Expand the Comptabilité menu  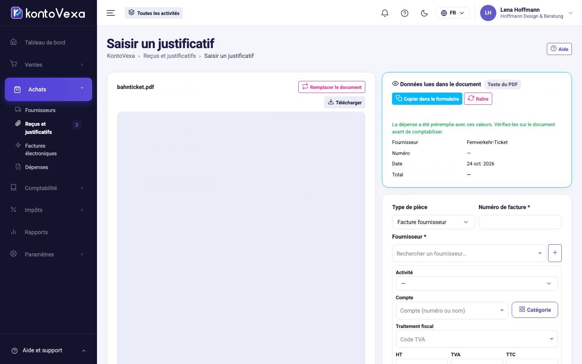pos(48,188)
